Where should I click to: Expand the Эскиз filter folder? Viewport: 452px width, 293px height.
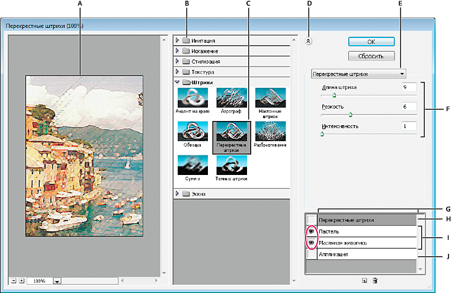click(x=177, y=194)
